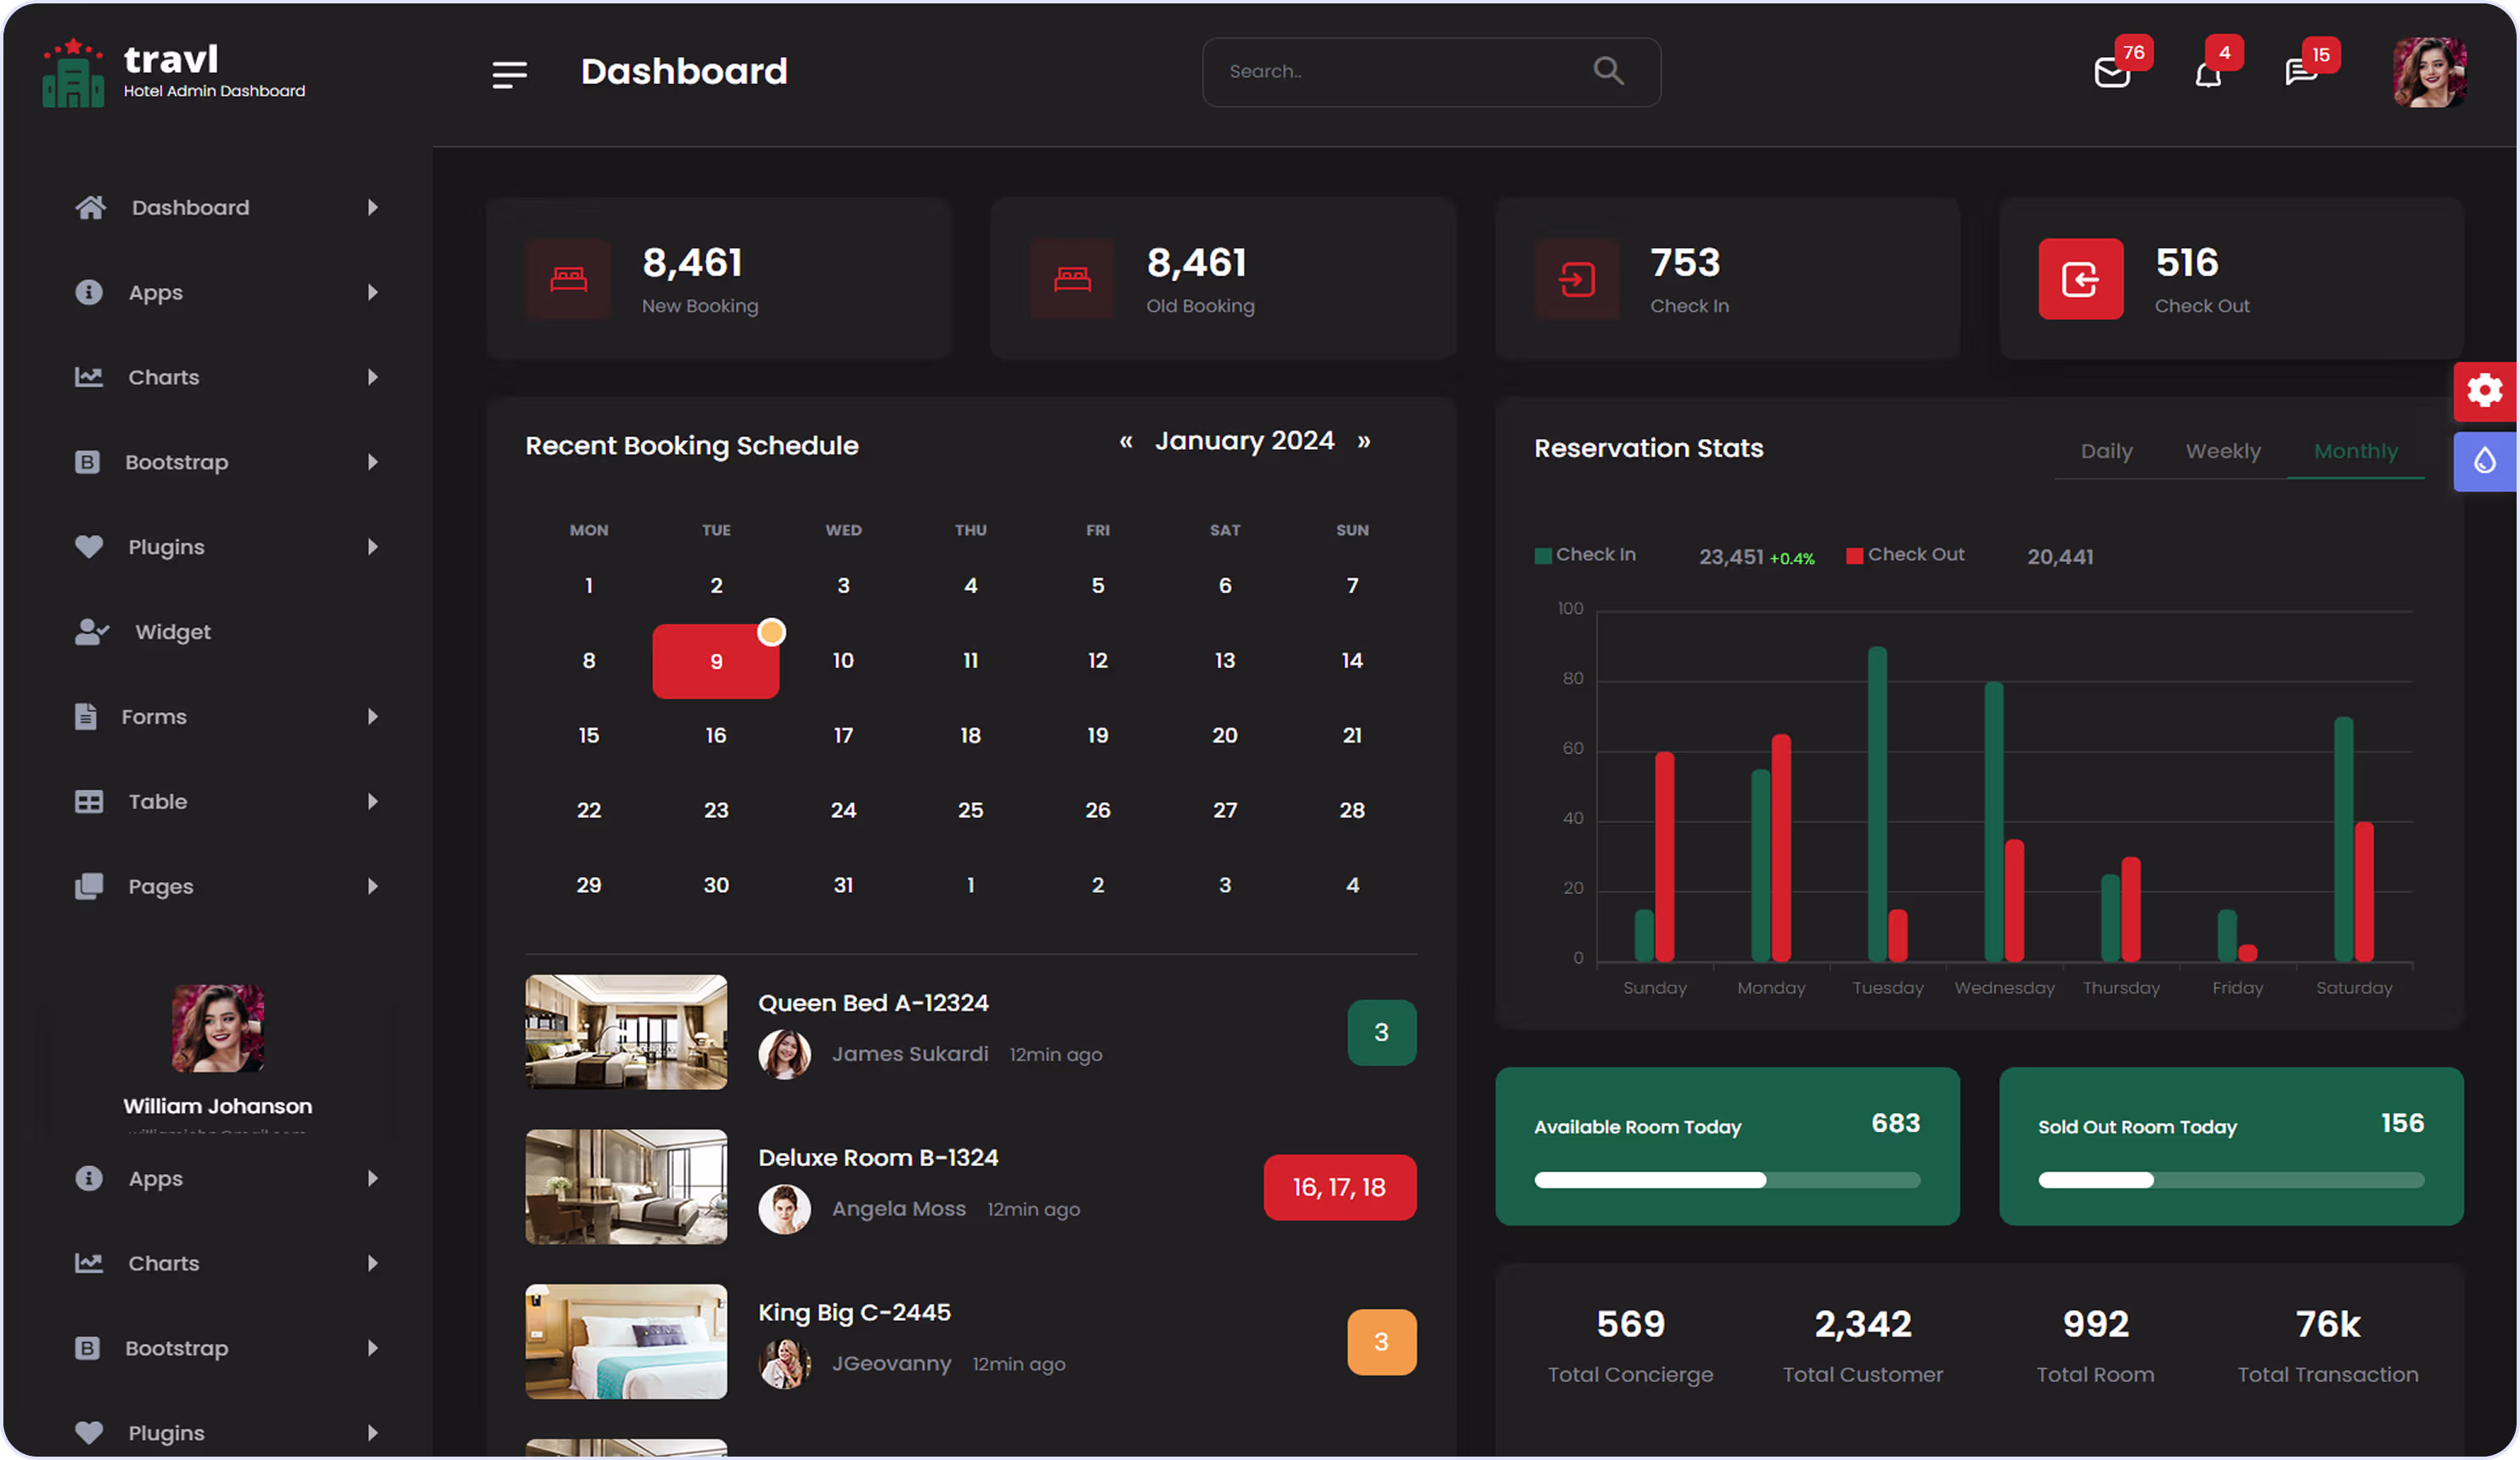Click the Sold Out Room Today progress bar

pyautogui.click(x=2231, y=1180)
